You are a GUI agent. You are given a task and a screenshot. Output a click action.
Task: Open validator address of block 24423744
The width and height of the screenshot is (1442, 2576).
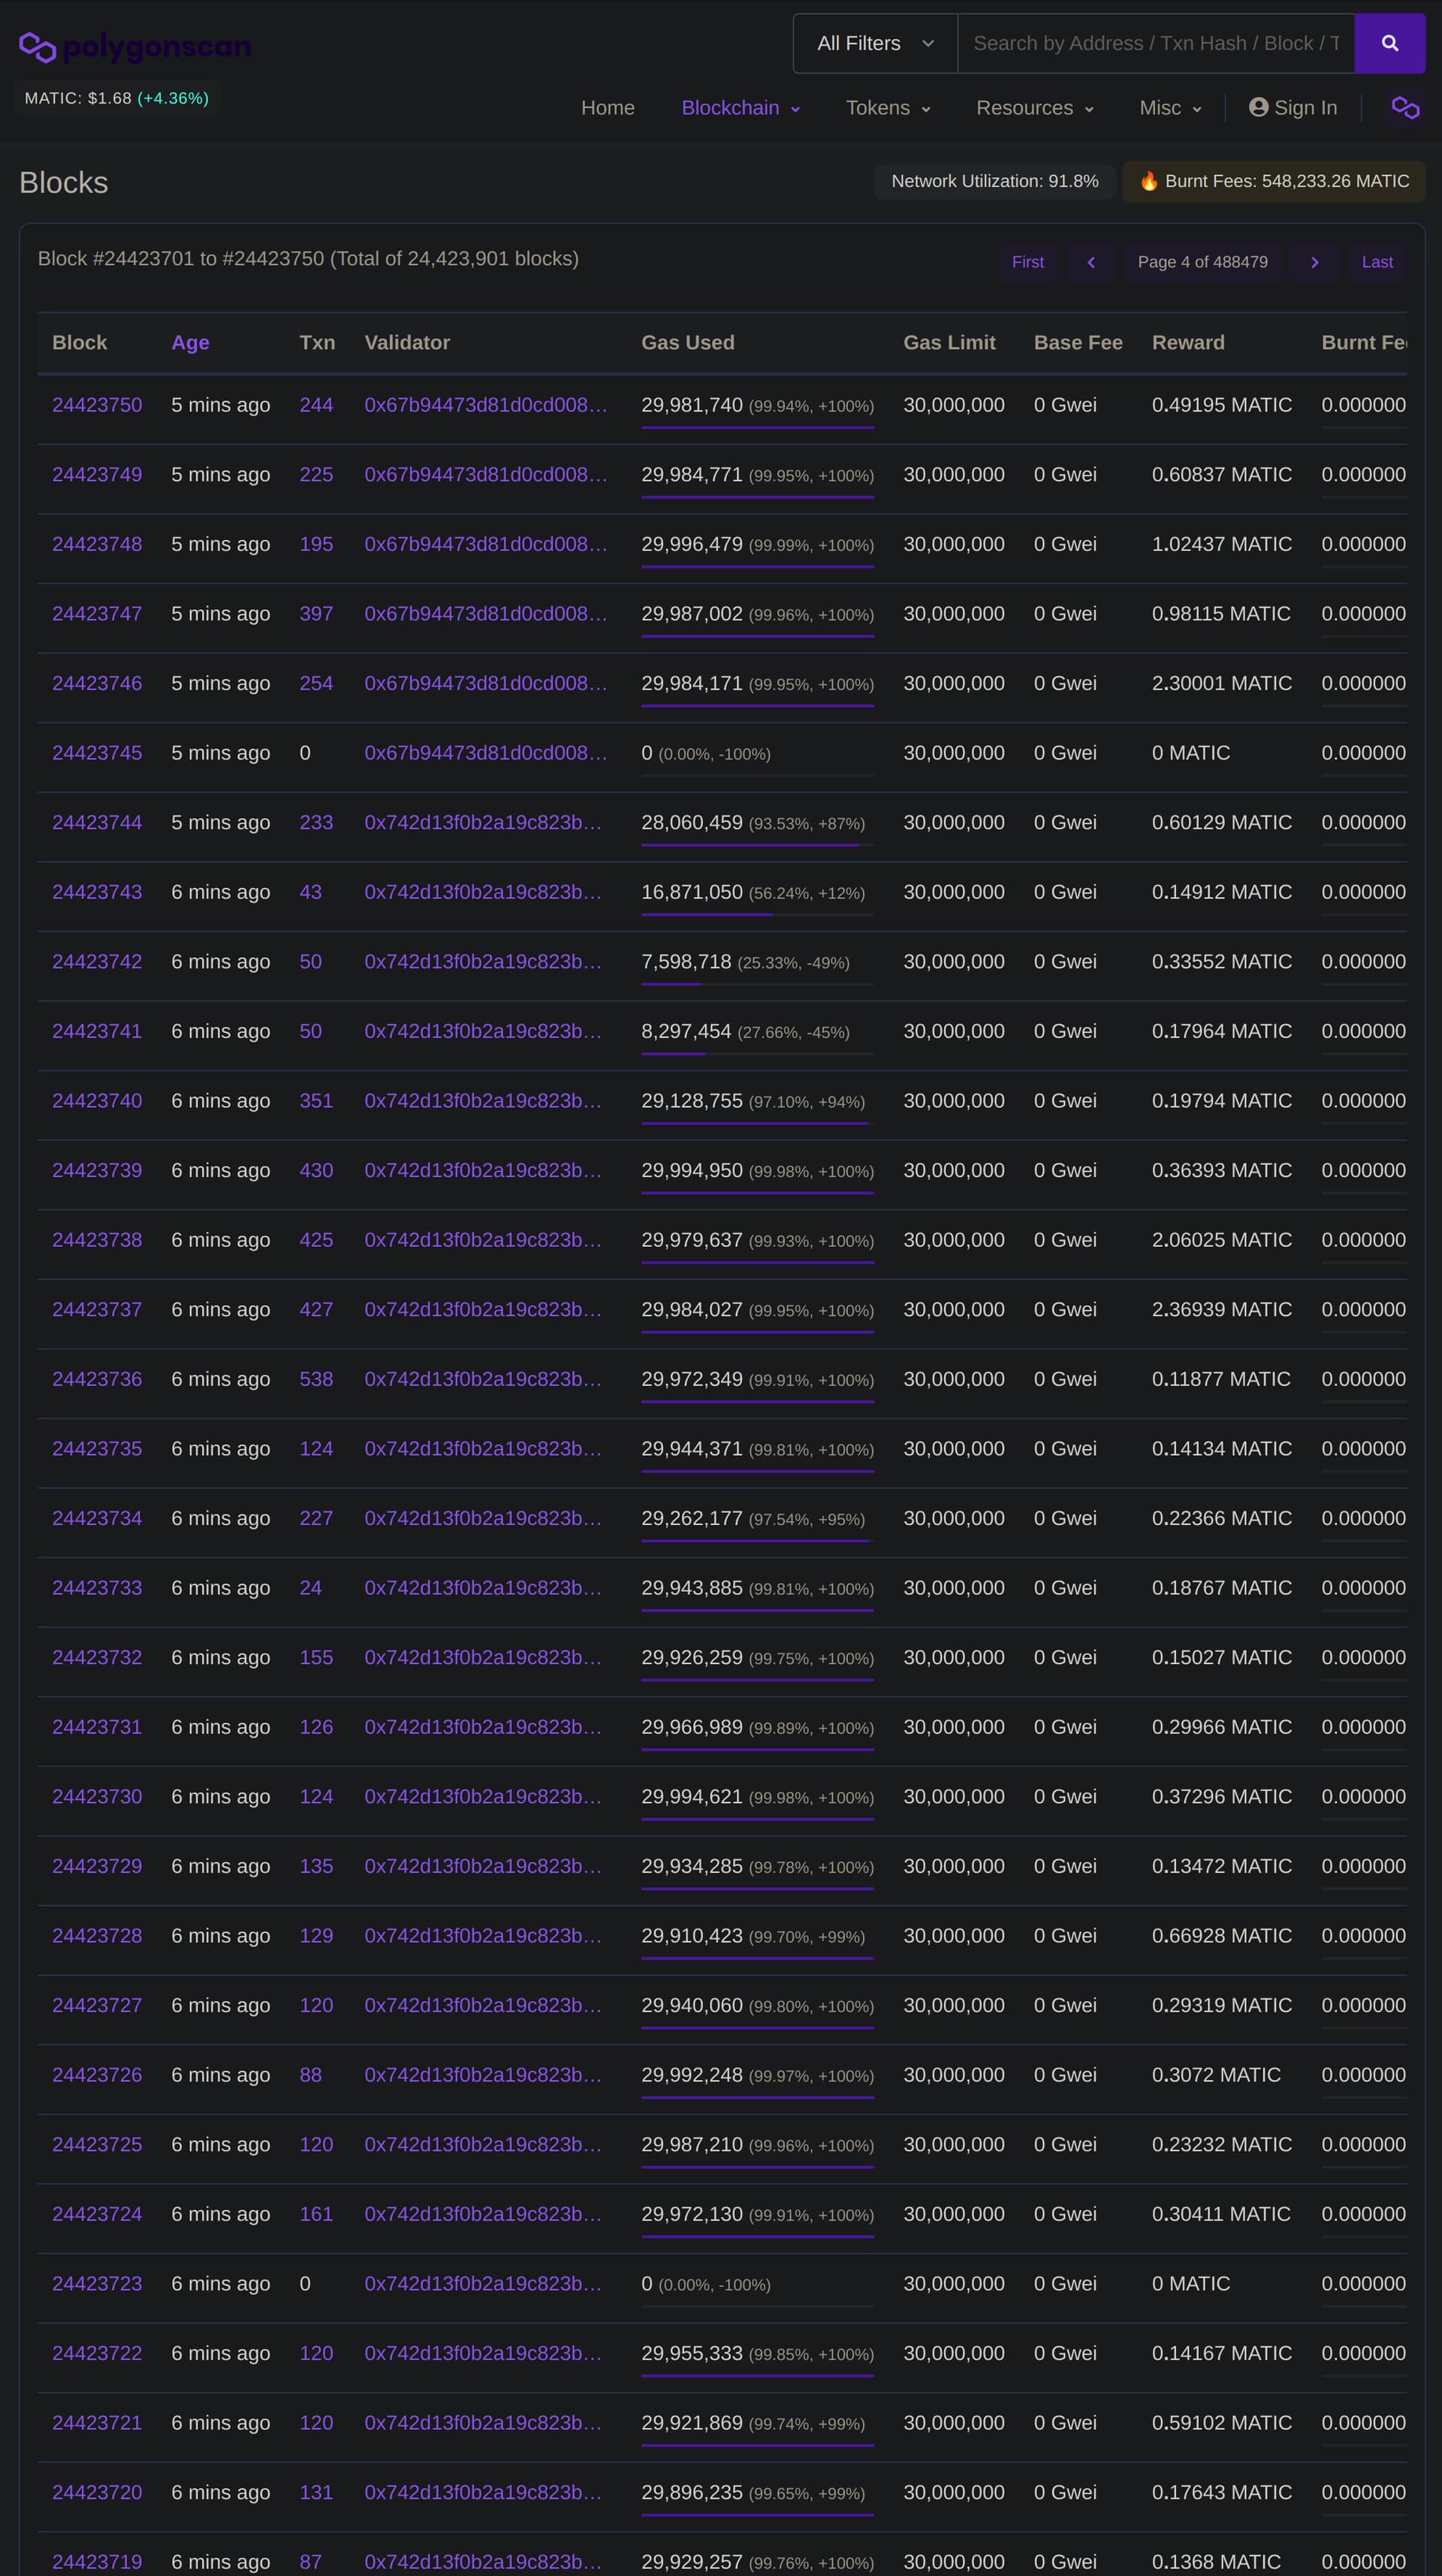483,822
